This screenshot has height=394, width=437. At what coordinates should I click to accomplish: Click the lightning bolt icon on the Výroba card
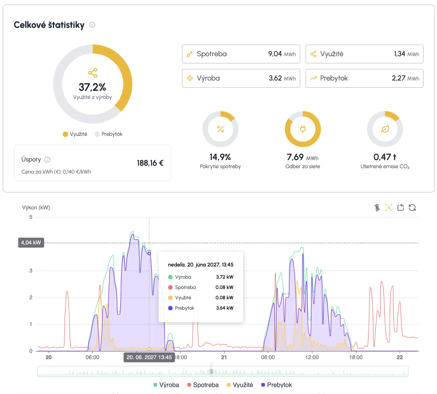click(x=190, y=78)
